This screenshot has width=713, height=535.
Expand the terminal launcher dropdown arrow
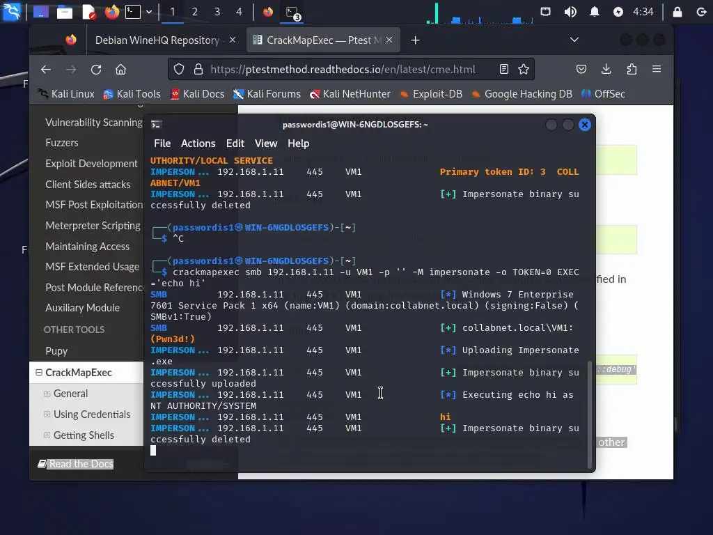point(149,12)
